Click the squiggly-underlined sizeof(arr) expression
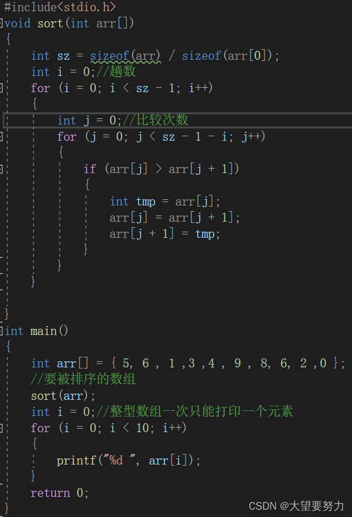Screen dimensions: 352x517 [126, 56]
